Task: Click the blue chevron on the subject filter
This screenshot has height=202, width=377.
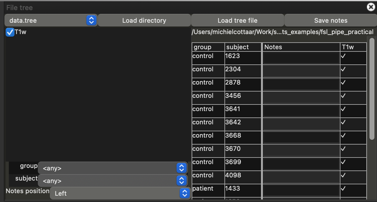Action: click(x=181, y=181)
